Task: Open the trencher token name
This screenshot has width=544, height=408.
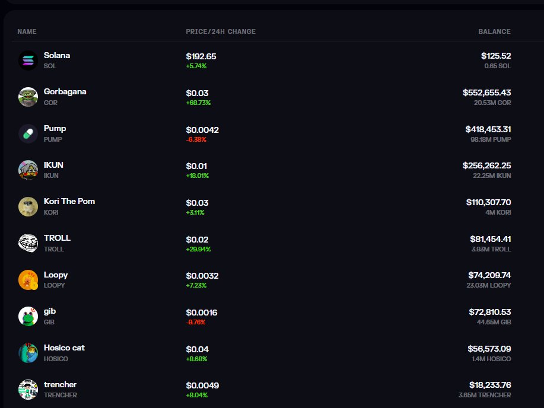Action: coord(61,385)
